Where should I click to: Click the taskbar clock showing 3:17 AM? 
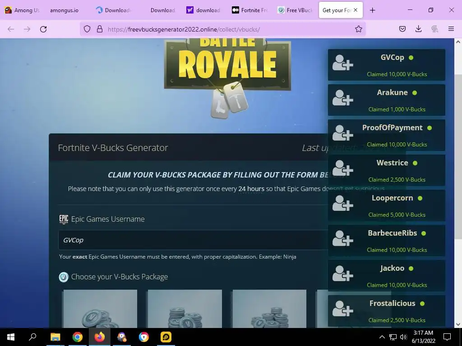coord(423,337)
